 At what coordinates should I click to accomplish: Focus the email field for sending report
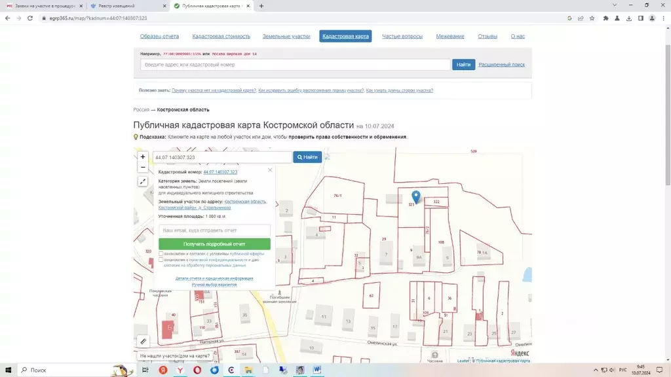214,230
